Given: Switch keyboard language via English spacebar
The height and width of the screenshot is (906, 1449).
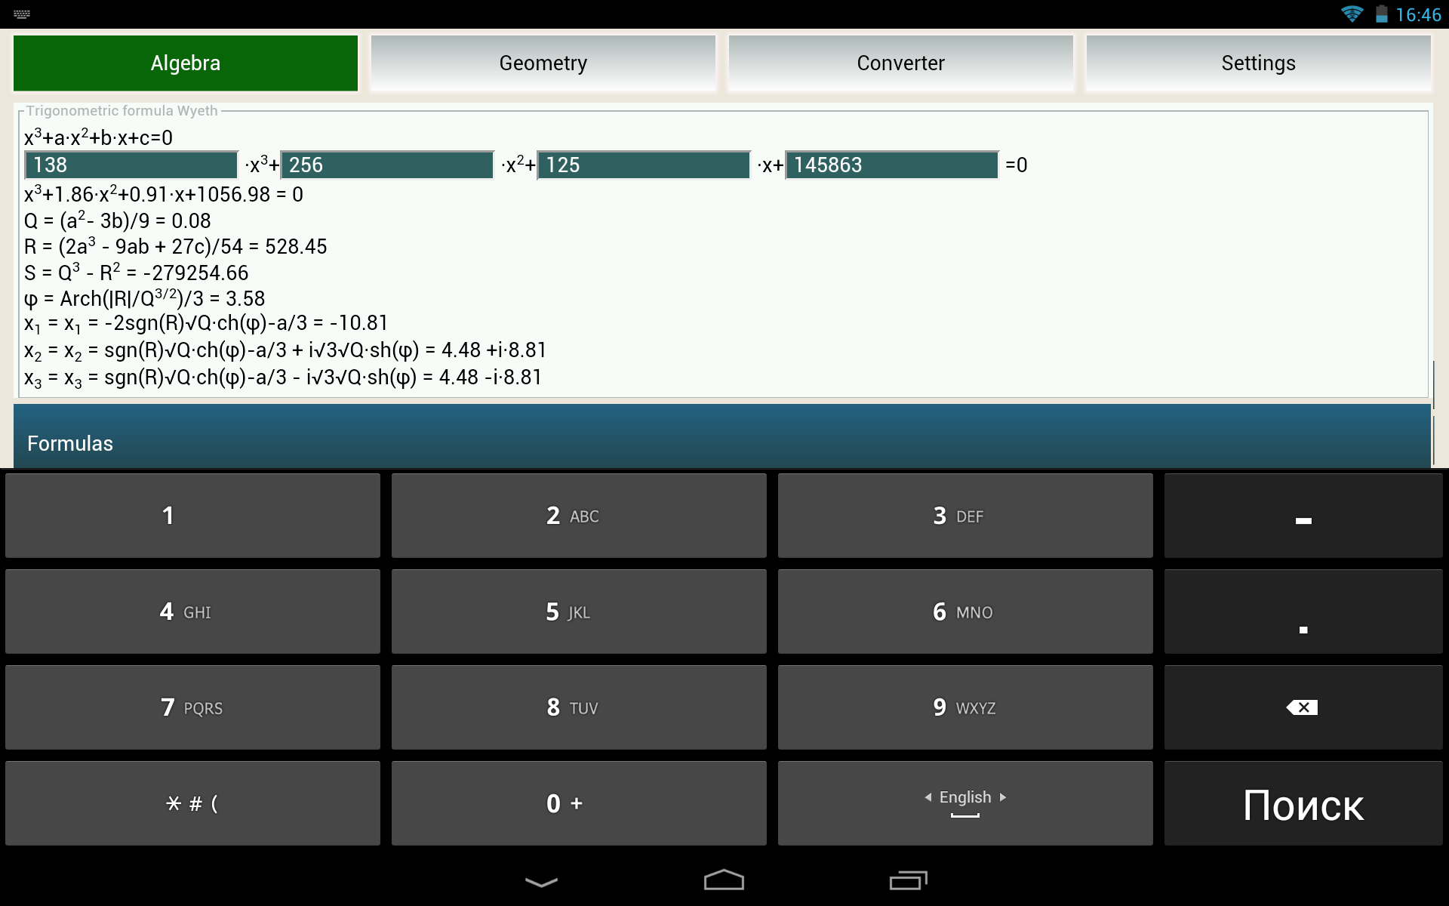Looking at the screenshot, I should point(964,803).
